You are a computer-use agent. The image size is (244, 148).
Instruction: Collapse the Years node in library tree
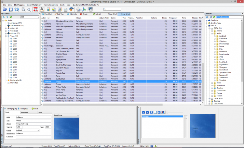point(6,36)
